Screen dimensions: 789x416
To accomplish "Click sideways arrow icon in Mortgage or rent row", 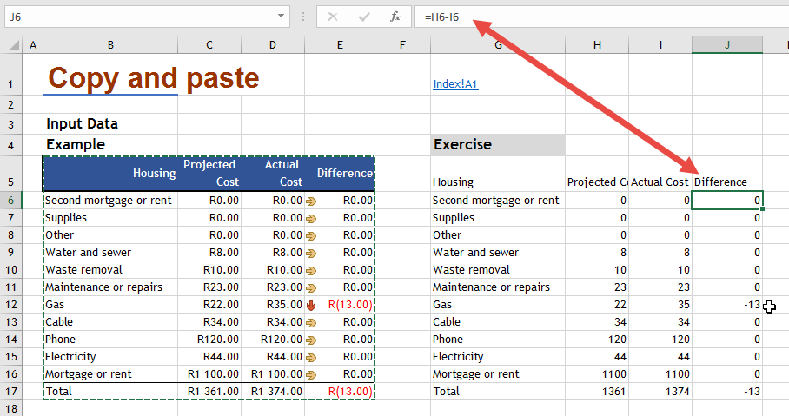I will click(x=311, y=375).
